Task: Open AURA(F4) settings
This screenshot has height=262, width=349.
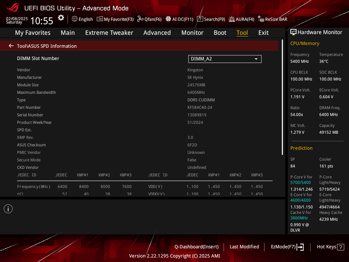Action: [x=242, y=19]
